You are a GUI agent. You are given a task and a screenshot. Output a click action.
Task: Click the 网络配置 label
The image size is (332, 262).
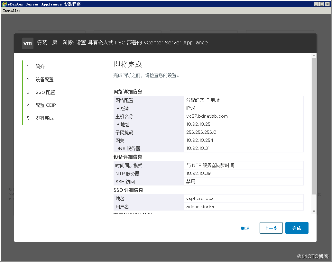(x=124, y=100)
